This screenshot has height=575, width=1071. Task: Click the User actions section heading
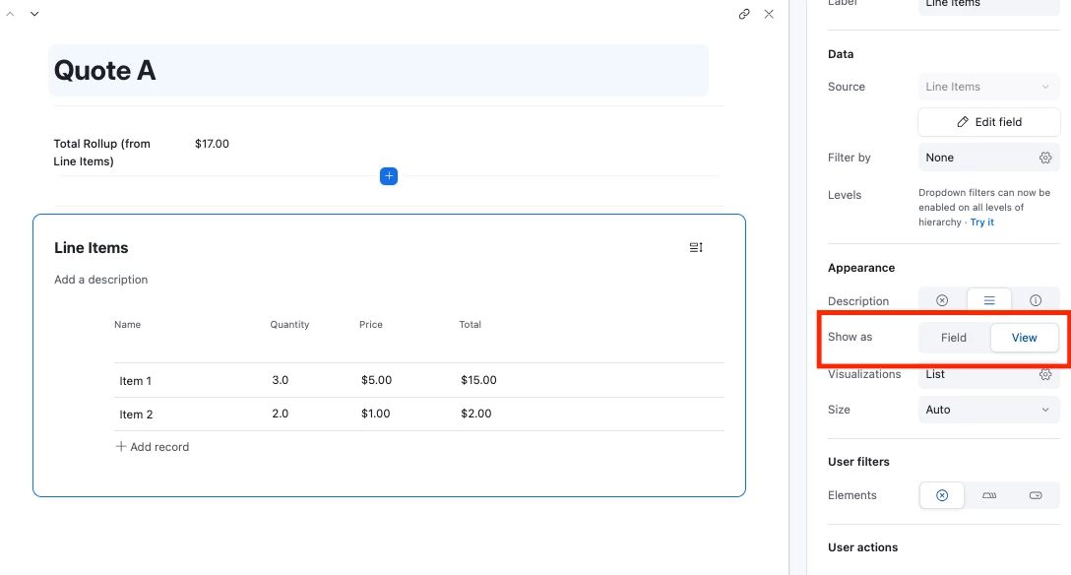862,547
